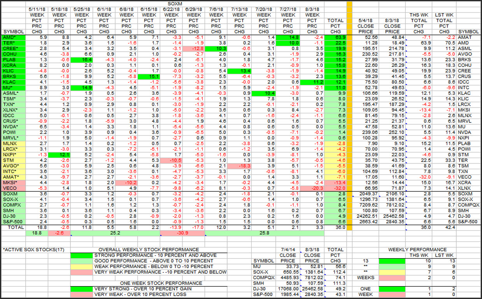Select the 112.4 total percent change
This screenshot has width=482, height=299.
(335, 272)
